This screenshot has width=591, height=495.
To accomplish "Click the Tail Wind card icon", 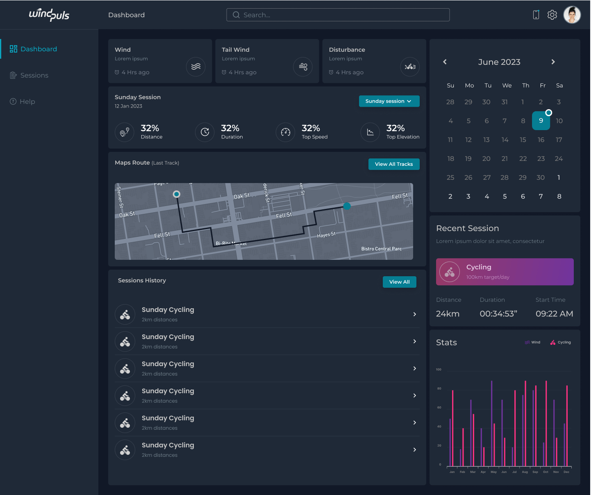I will [303, 66].
